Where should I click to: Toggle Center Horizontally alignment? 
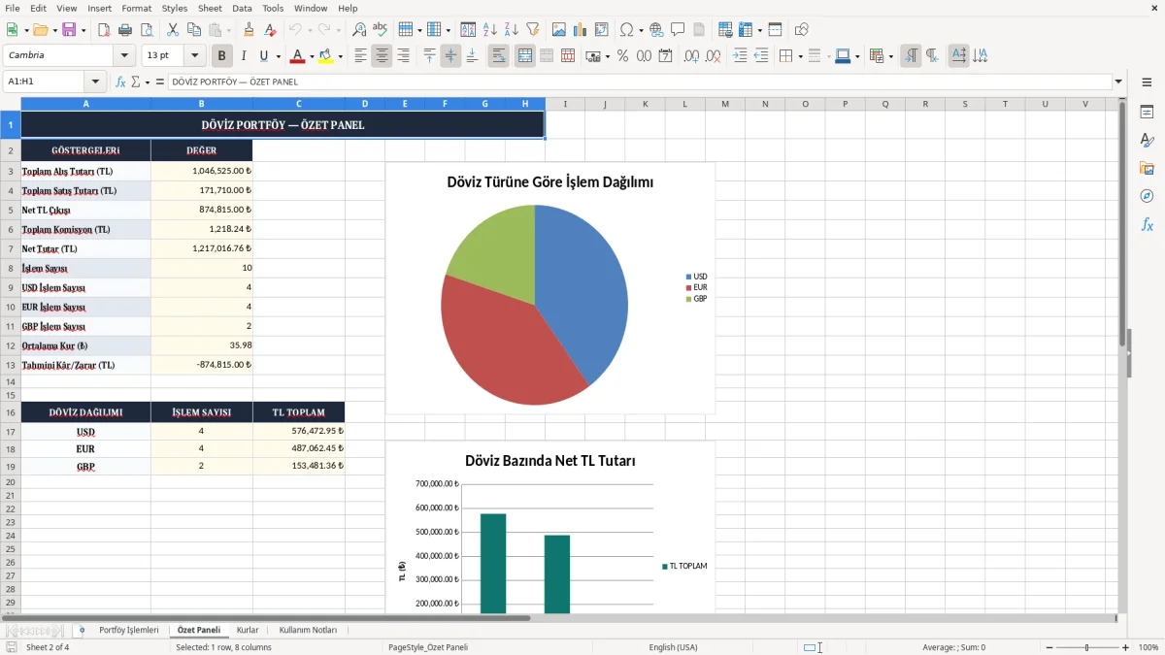(383, 56)
